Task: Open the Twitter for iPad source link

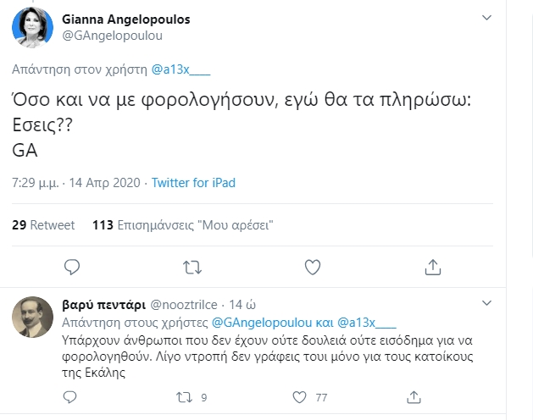Action: (x=193, y=183)
